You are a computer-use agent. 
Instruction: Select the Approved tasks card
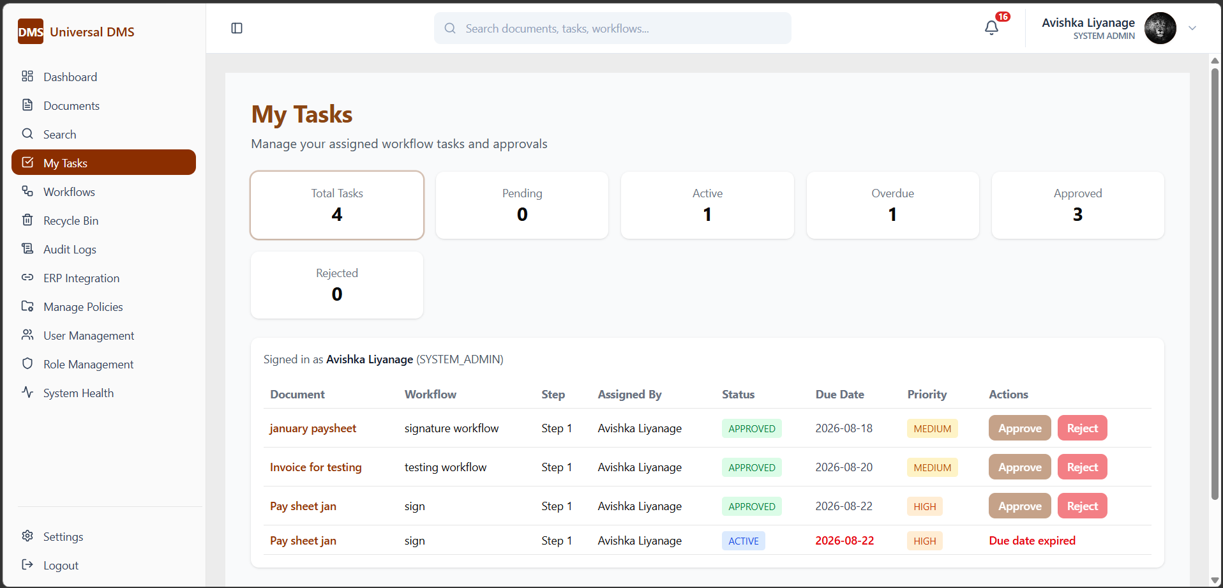point(1077,205)
